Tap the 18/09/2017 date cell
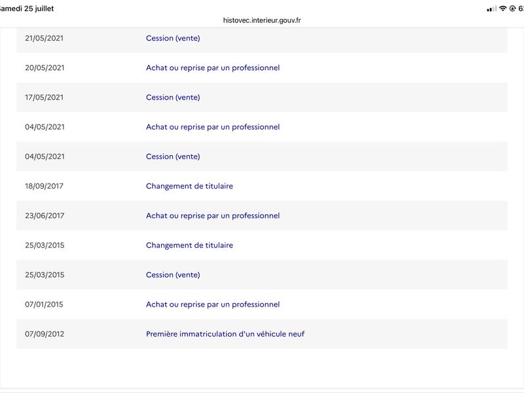This screenshot has height=393, width=524. (44, 186)
